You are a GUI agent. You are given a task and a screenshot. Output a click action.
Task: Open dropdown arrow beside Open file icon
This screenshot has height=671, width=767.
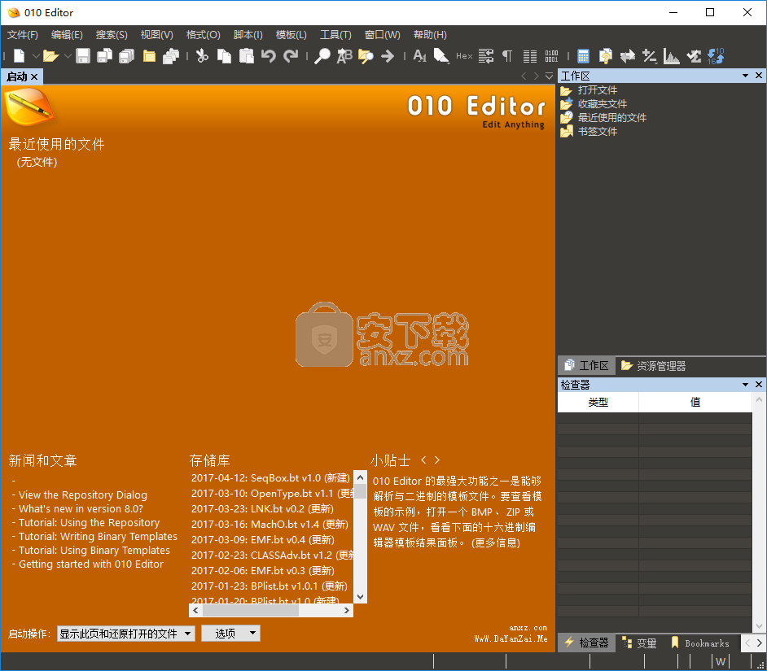[x=68, y=56]
